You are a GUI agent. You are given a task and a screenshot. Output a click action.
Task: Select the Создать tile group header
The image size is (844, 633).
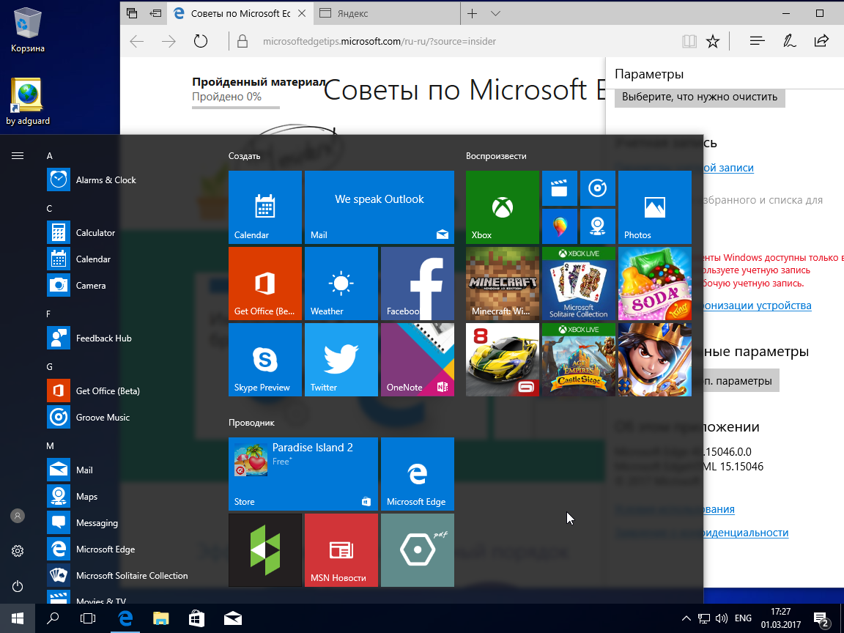[x=245, y=156]
